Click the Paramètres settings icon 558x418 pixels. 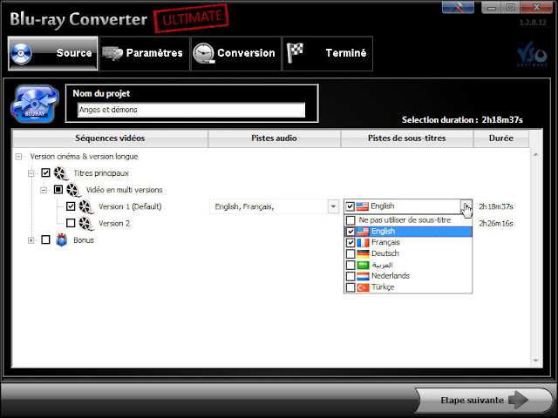[x=112, y=53]
